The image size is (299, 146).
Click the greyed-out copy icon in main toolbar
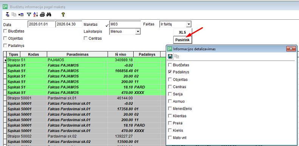[x=14, y=14]
